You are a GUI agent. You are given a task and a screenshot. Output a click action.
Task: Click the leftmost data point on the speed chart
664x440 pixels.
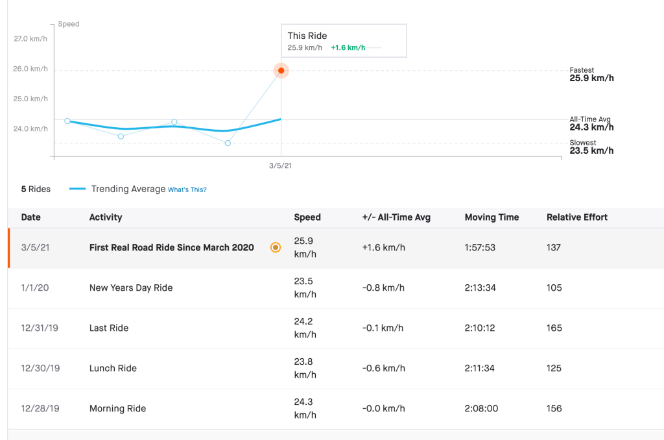pyautogui.click(x=67, y=121)
